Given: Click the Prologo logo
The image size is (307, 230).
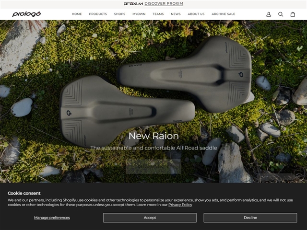Looking at the screenshot, I should [x=26, y=14].
